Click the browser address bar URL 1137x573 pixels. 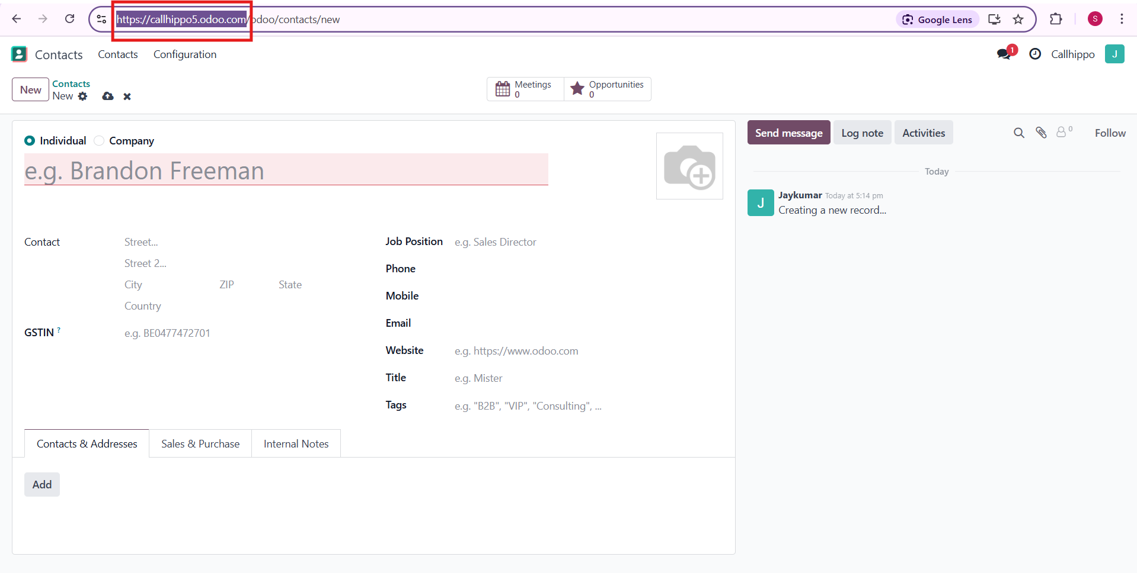coord(228,20)
